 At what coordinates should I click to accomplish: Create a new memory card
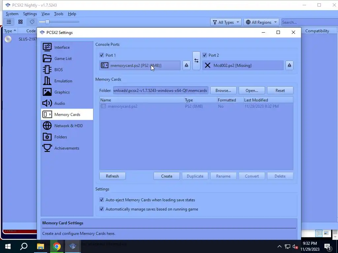coord(167,176)
